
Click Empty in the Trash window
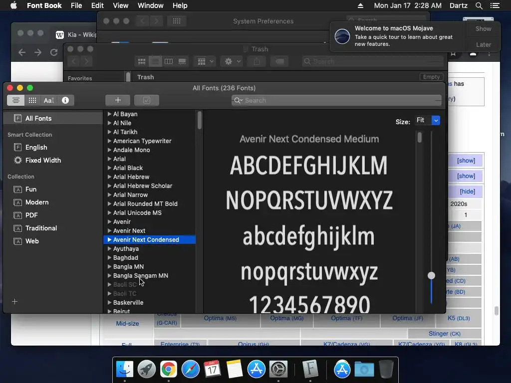431,77
